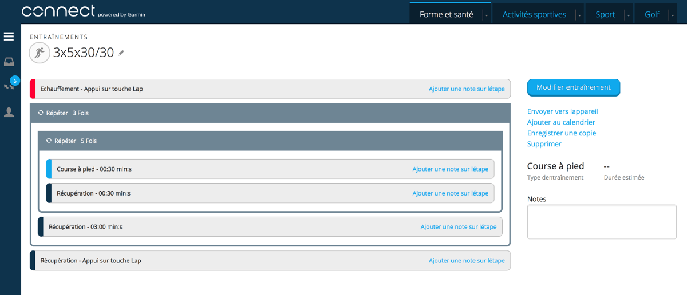687x295 pixels.
Task: Click the running figure workout icon
Action: tap(39, 53)
